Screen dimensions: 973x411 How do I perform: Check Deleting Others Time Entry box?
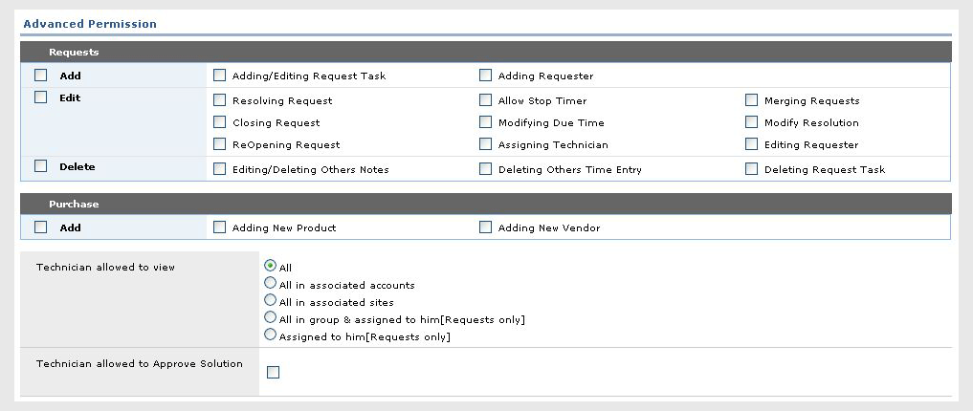[x=486, y=169]
